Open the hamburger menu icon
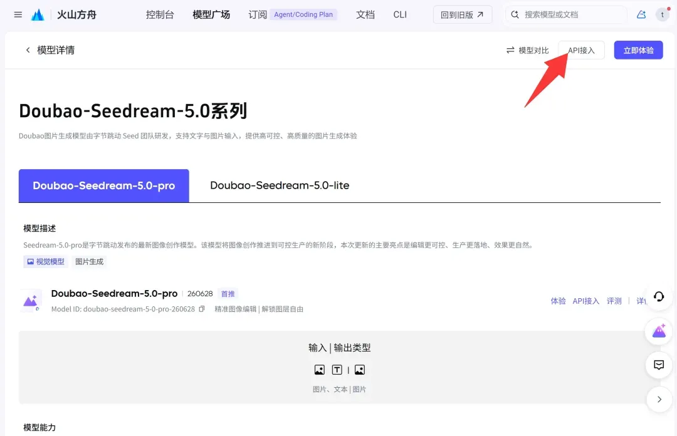This screenshot has width=677, height=436. pos(18,14)
